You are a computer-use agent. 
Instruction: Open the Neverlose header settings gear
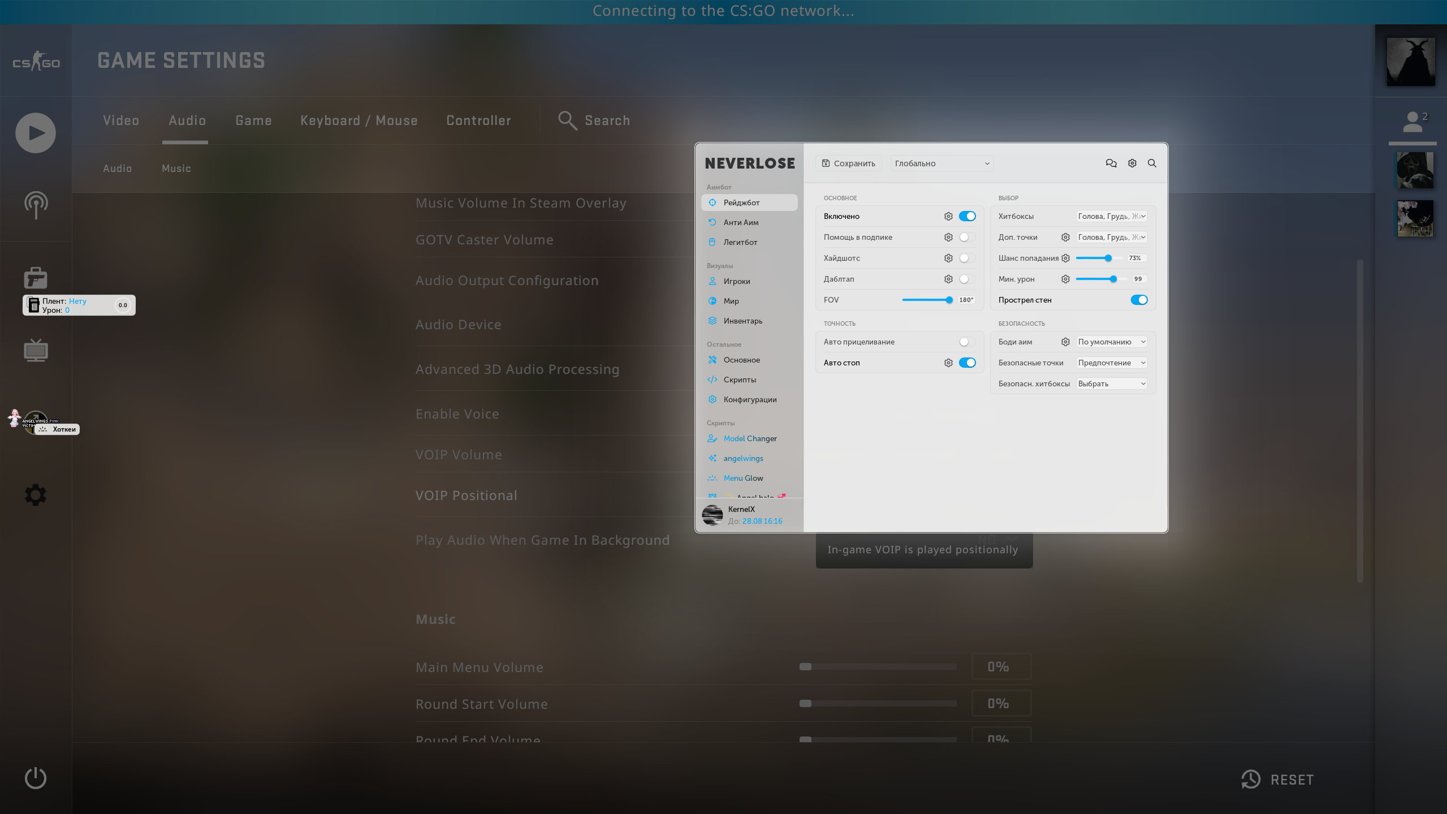1132,163
